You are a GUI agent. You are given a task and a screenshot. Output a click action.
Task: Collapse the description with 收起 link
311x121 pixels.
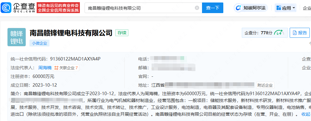pos(306,114)
